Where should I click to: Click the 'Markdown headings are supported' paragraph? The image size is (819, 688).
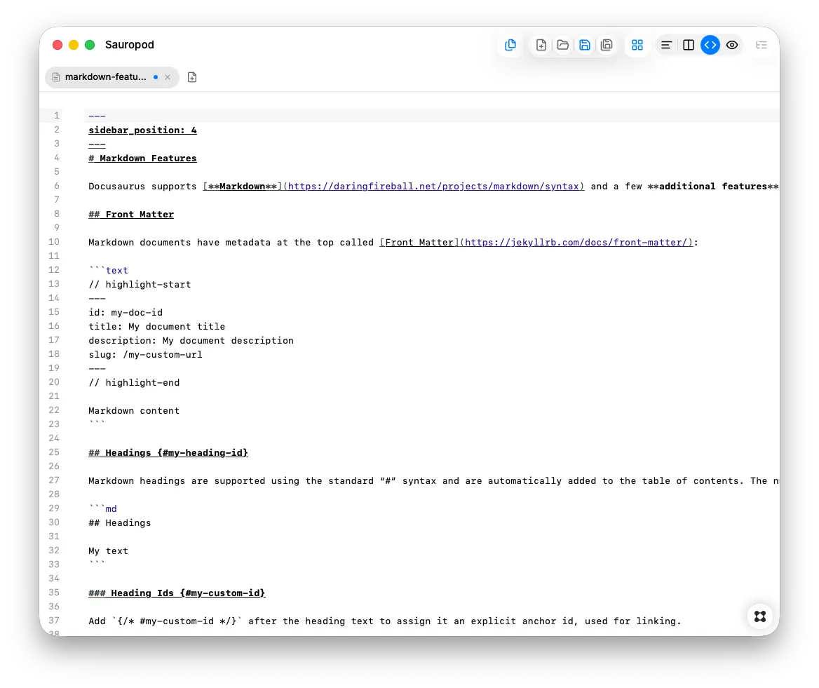coord(433,480)
